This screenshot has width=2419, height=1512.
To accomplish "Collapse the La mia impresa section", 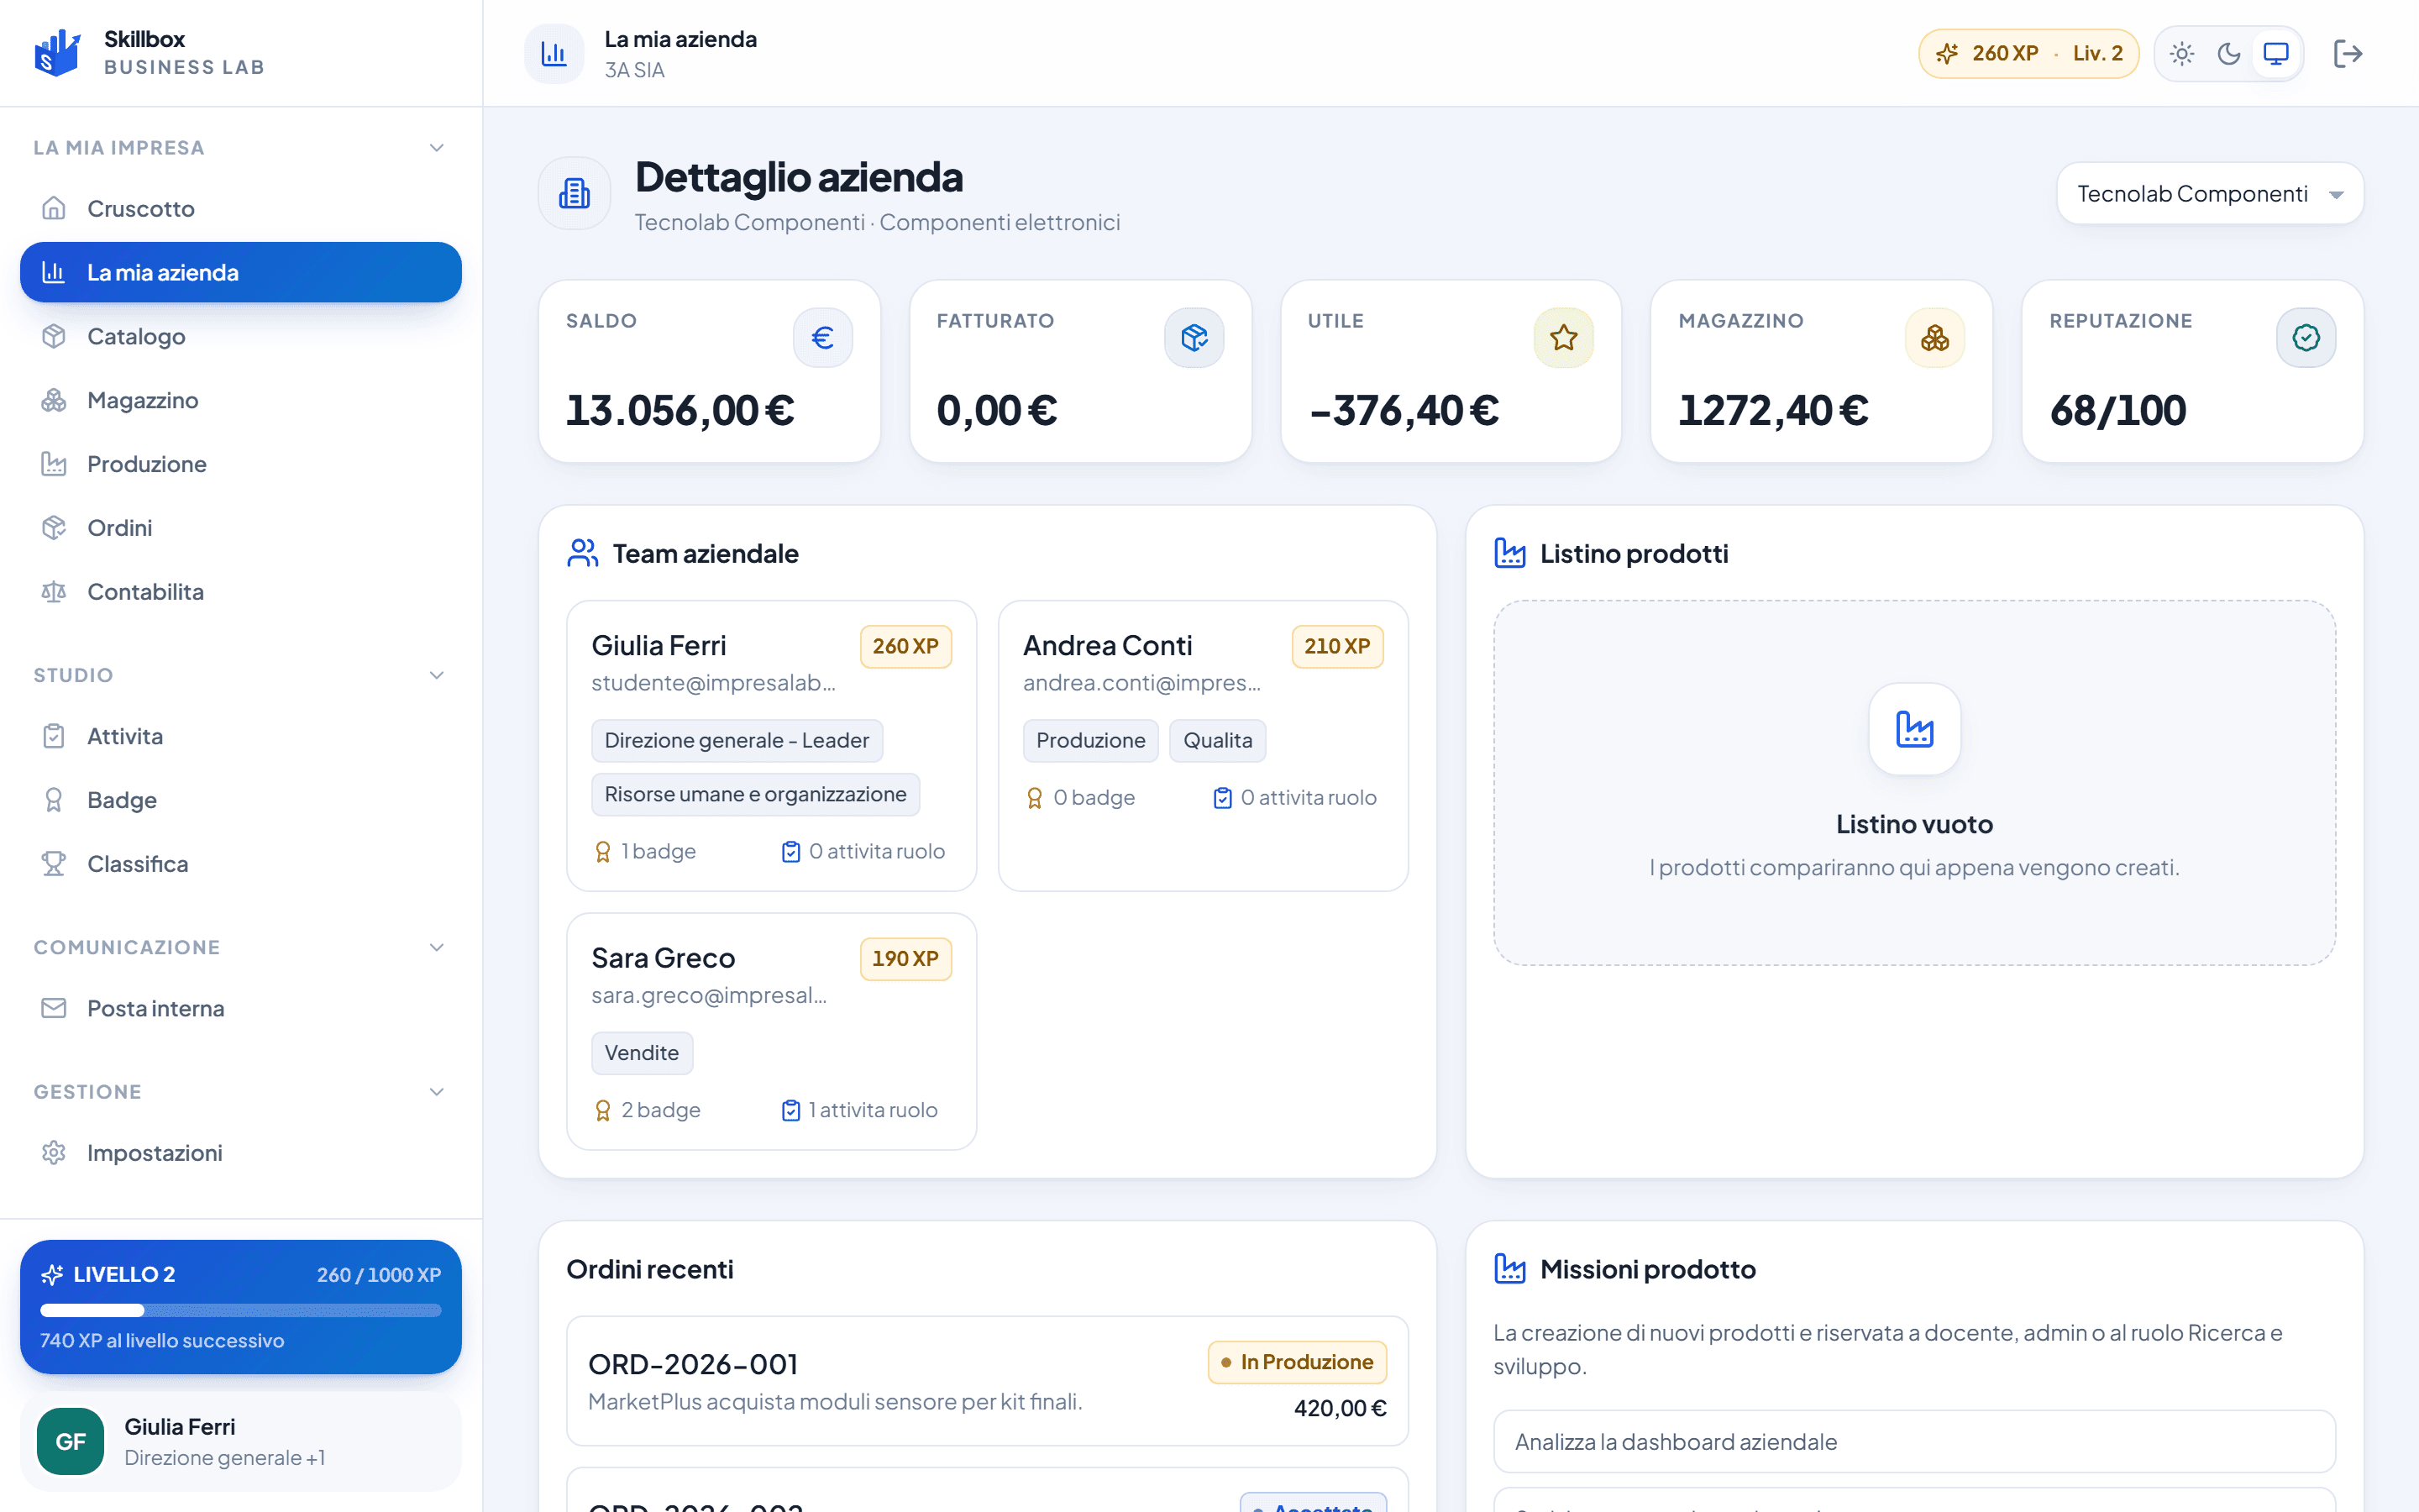I will click(437, 148).
